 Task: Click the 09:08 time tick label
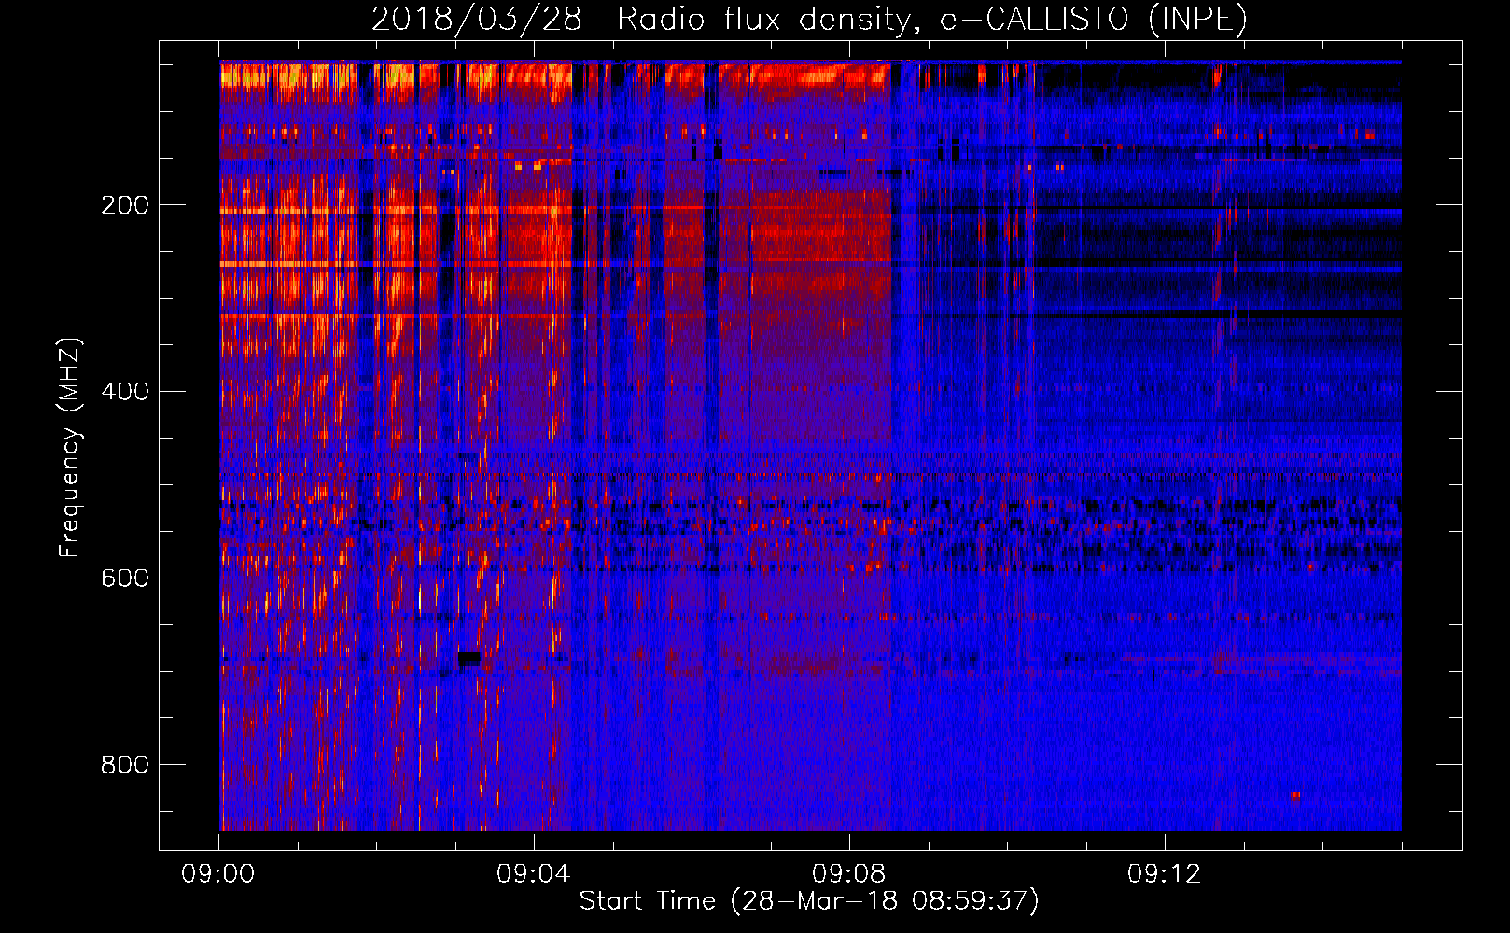[x=849, y=874]
